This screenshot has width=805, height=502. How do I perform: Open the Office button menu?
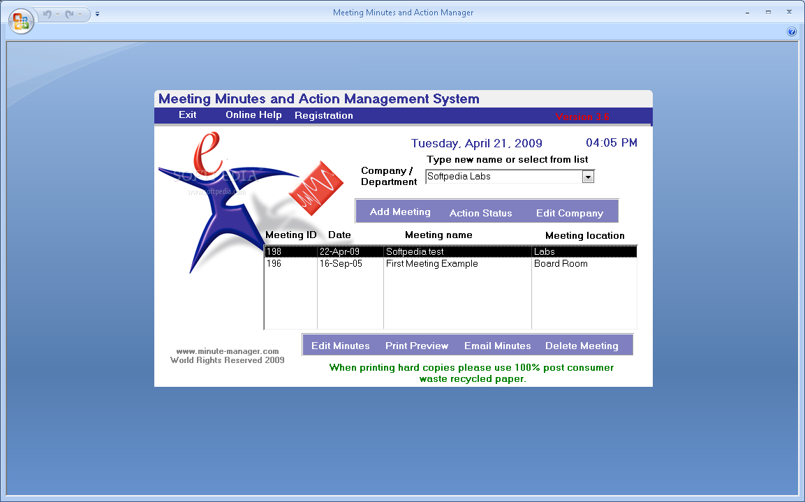[21, 21]
